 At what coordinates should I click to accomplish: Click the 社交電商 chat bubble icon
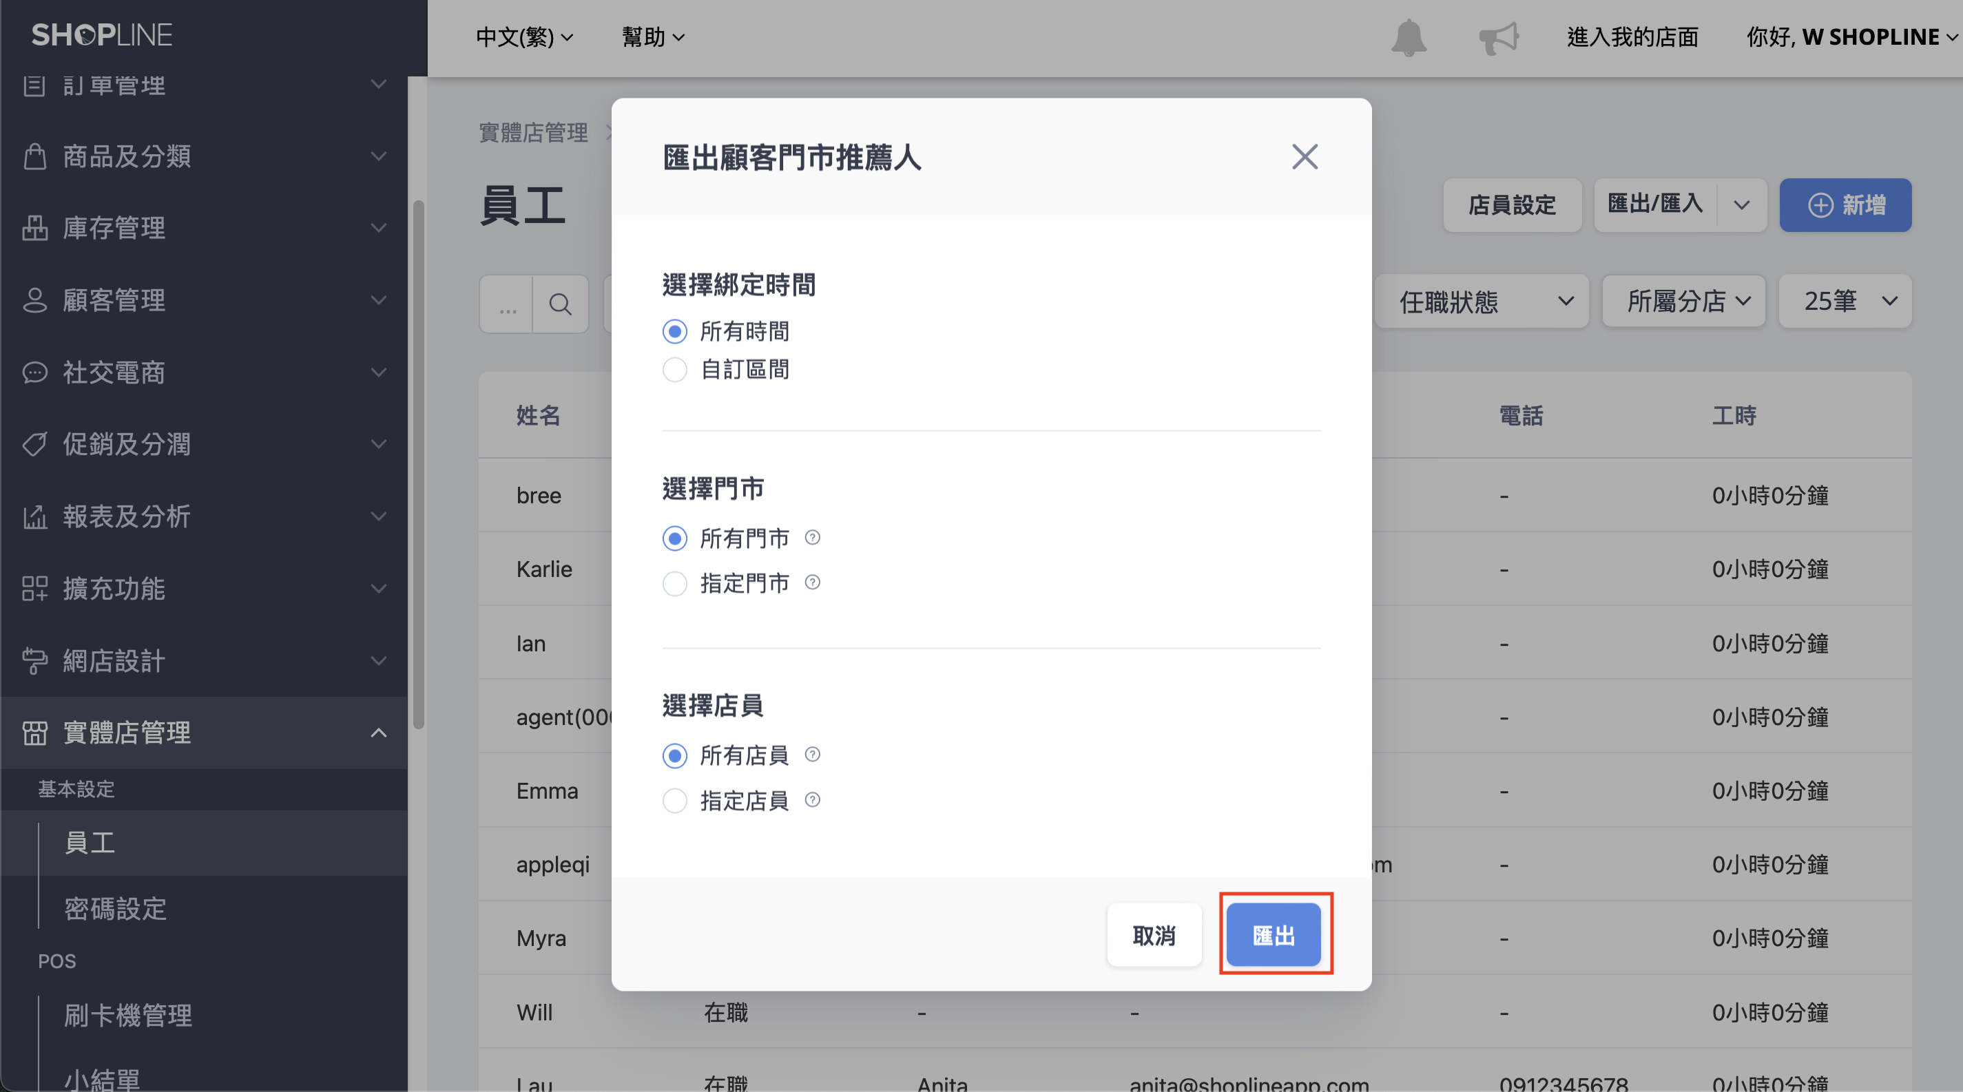coord(34,372)
